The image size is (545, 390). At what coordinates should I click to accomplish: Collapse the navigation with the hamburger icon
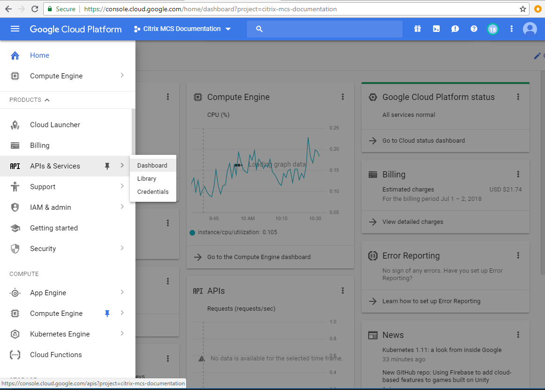pos(15,29)
